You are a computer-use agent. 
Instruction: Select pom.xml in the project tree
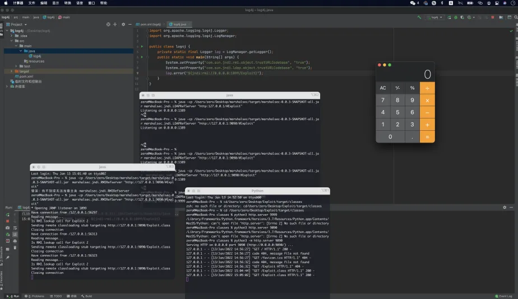point(26,77)
